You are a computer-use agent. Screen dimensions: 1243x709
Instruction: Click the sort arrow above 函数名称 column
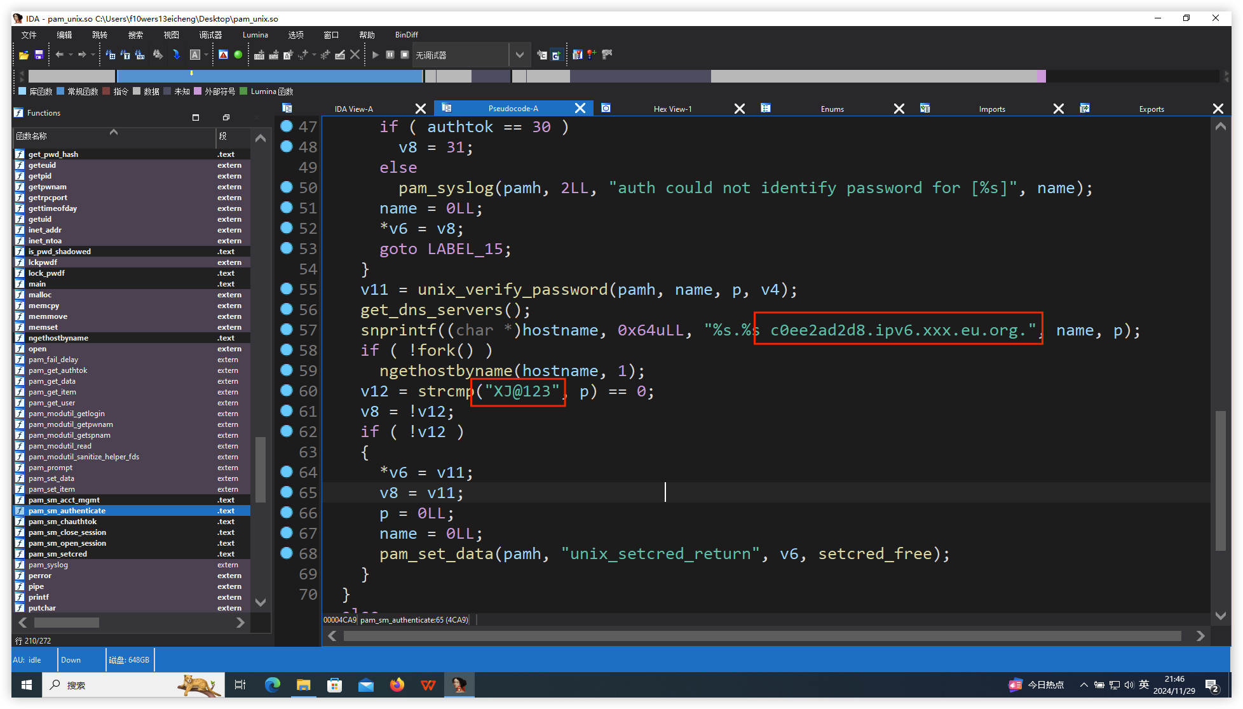[x=114, y=132]
